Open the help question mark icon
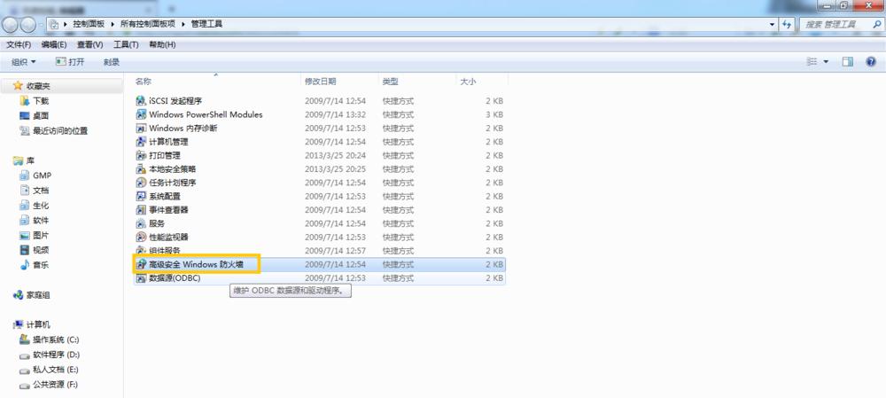886x398 pixels. point(871,62)
